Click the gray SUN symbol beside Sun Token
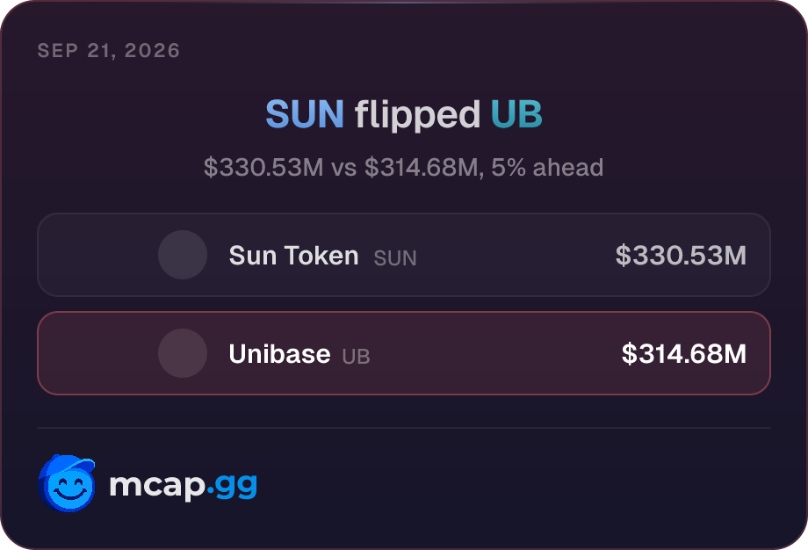 [395, 257]
